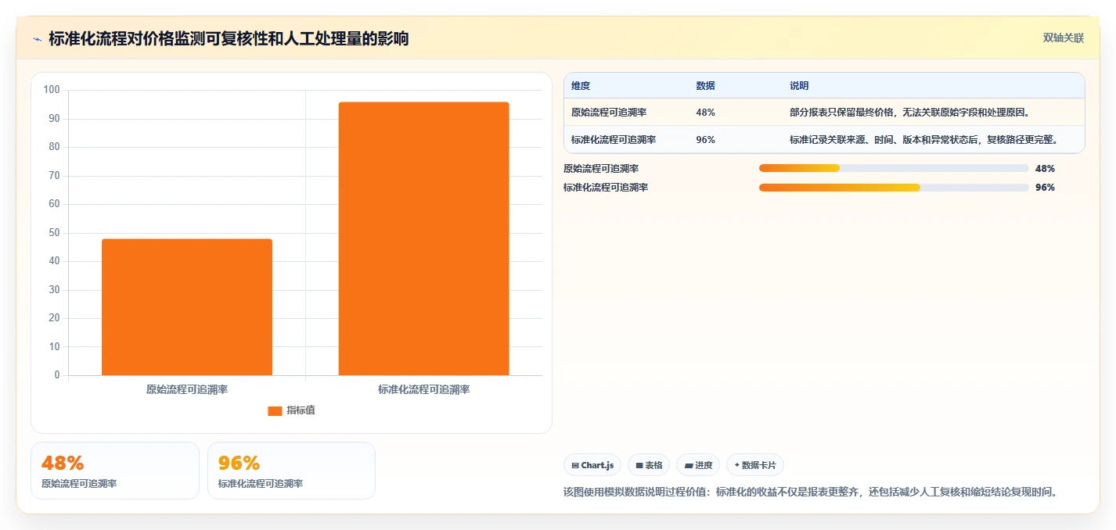Viewport: 1116px width, 530px height.
Task: Click the footnote starting 该图使用模拟数据
Action: (x=812, y=492)
